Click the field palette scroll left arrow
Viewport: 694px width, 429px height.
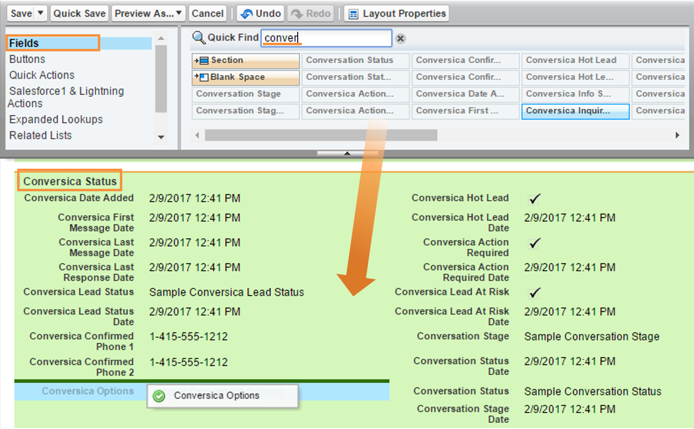pyautogui.click(x=197, y=135)
